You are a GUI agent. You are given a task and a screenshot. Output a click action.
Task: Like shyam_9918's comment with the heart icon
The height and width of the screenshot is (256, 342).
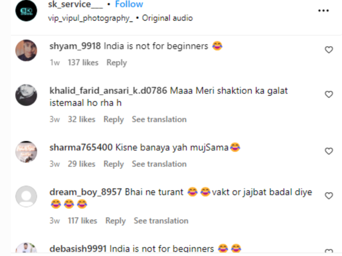coord(329,50)
